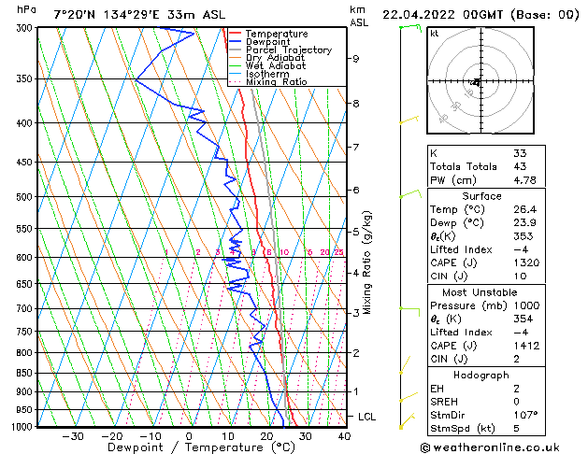The image size is (588, 454).
Task: Click the 'Hodograph' section header
Action: coord(481,375)
